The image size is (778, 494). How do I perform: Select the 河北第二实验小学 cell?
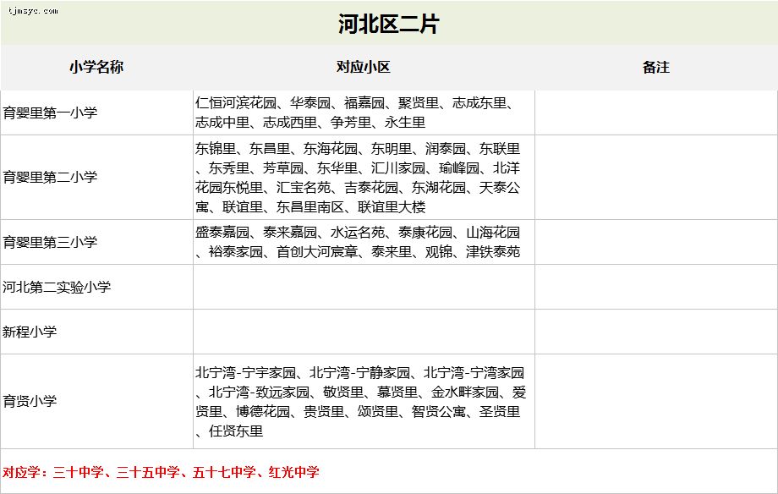57,287
